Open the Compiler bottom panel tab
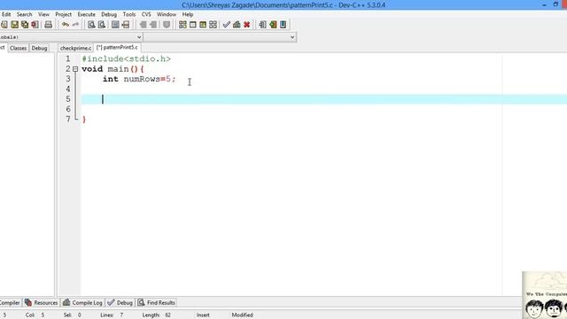The image size is (567, 319). point(10,303)
